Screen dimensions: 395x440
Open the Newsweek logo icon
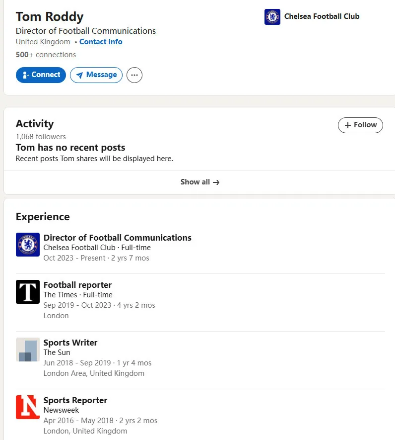tap(27, 407)
